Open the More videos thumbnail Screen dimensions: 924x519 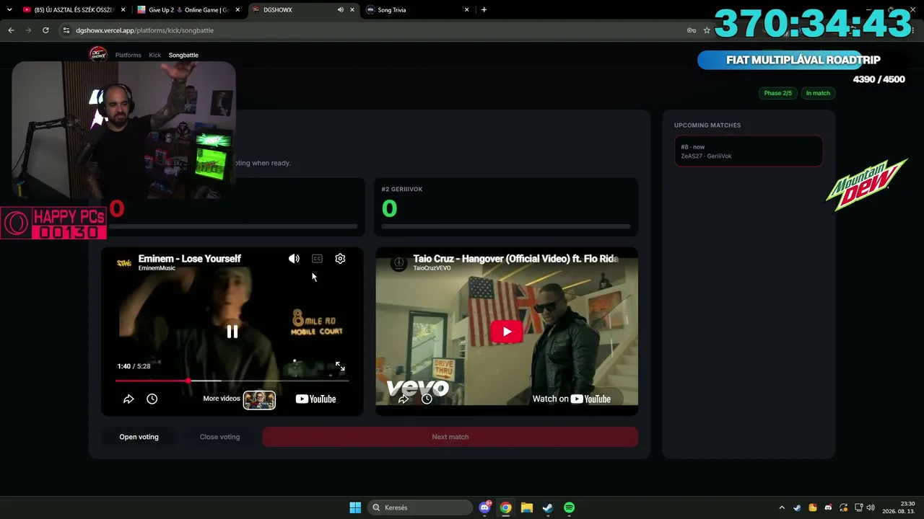coord(259,399)
